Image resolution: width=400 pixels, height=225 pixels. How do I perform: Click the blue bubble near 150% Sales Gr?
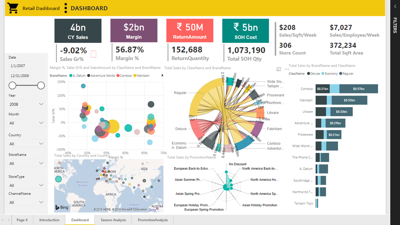(x=83, y=86)
